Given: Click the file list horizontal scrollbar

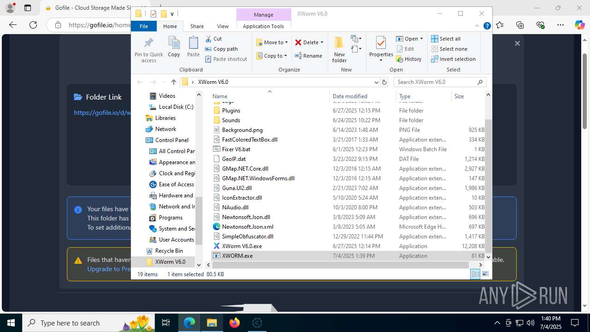Looking at the screenshot, I should click(341, 265).
